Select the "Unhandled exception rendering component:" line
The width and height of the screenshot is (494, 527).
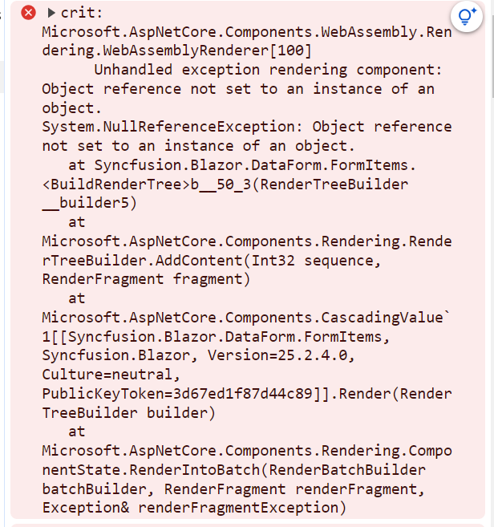268,70
